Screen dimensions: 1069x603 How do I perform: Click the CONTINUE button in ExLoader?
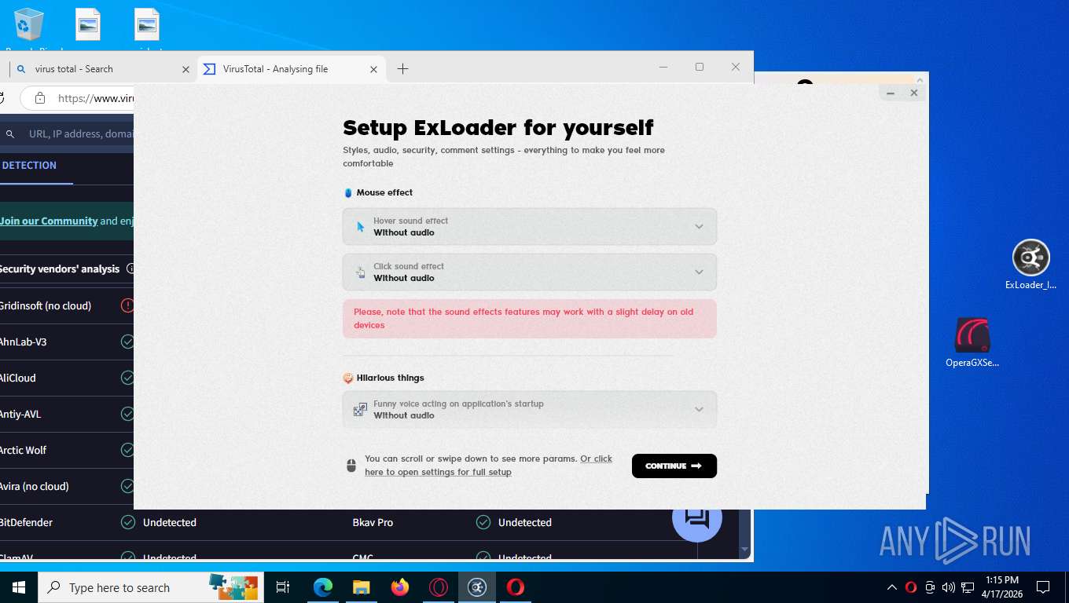pyautogui.click(x=674, y=466)
